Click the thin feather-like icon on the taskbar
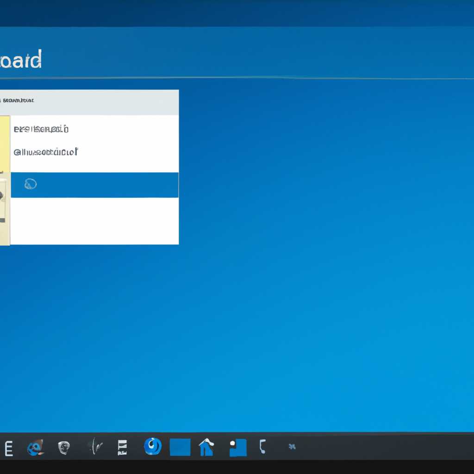This screenshot has height=474, width=474. coord(95,446)
